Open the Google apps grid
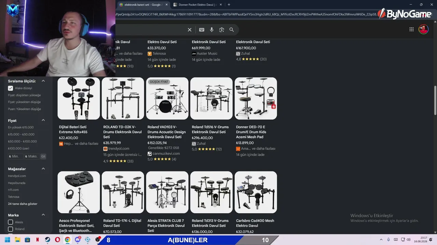The width and height of the screenshot is (437, 245). pos(411,29)
